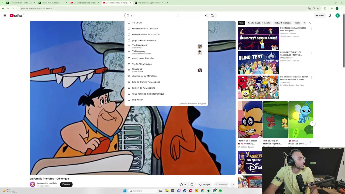345x194 pixels.
Task: Choose the 'Yu-Gi-Oh! Arc-V' suggestion
Action: 166,46
